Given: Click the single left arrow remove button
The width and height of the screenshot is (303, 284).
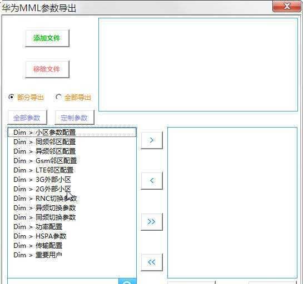Looking at the screenshot, I should click(152, 181).
